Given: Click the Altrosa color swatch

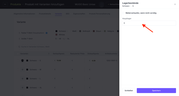Looking at the screenshot, I should (x=56, y=35).
